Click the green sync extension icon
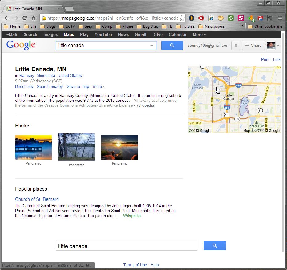The height and width of the screenshot is (270, 287). pos(231,18)
